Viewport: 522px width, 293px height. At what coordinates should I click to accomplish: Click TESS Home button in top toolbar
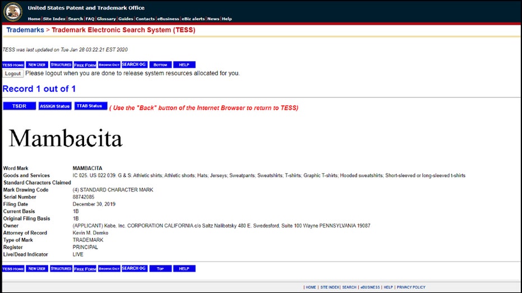pyautogui.click(x=13, y=65)
